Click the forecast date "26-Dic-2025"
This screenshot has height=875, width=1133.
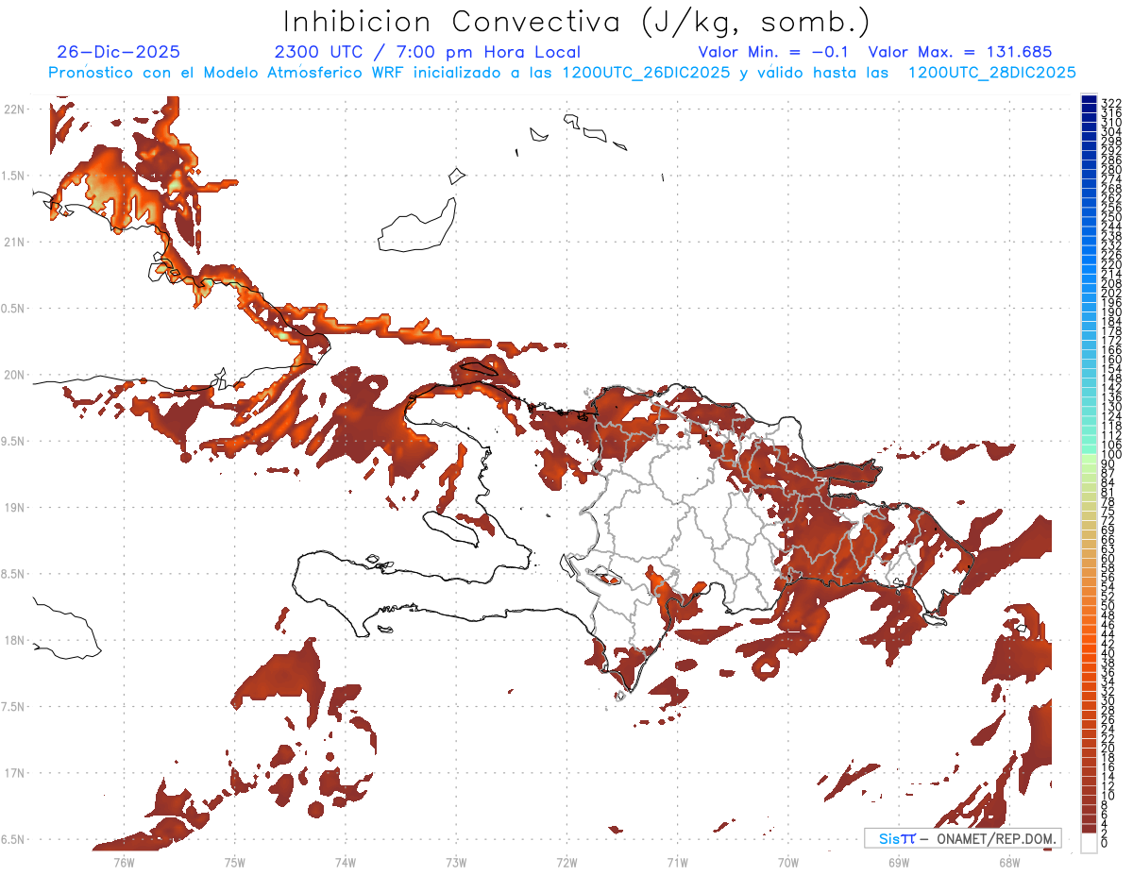coord(118,52)
